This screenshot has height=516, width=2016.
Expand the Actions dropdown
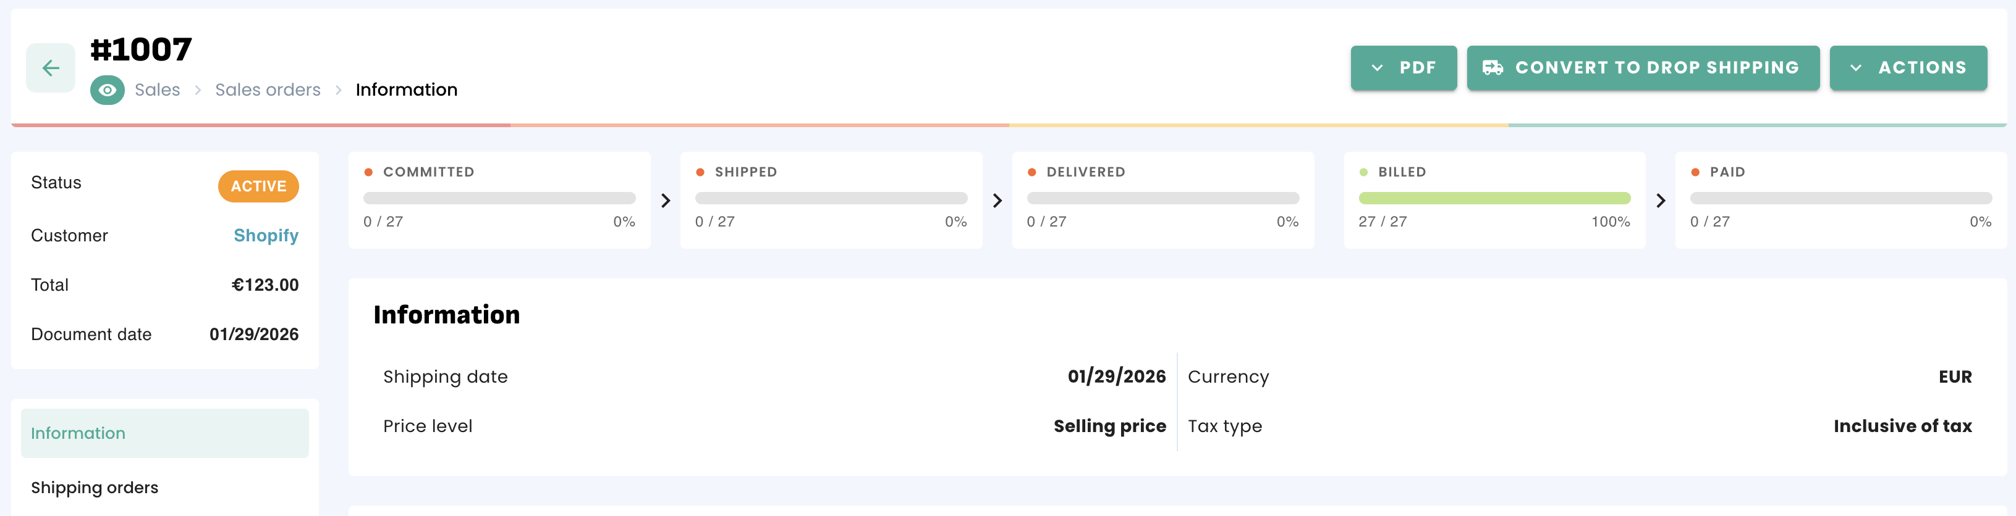pyautogui.click(x=1908, y=68)
